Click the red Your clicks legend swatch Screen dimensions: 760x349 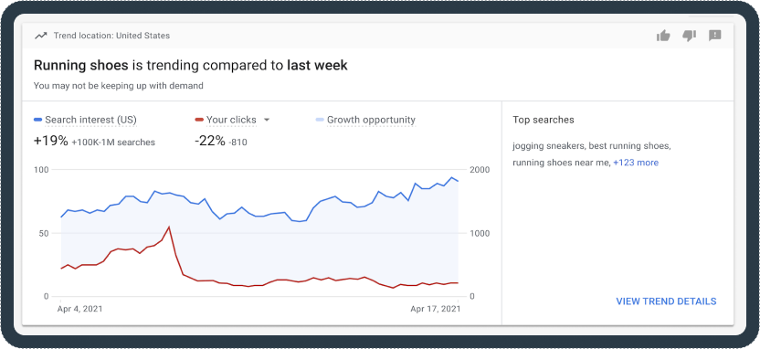point(199,120)
